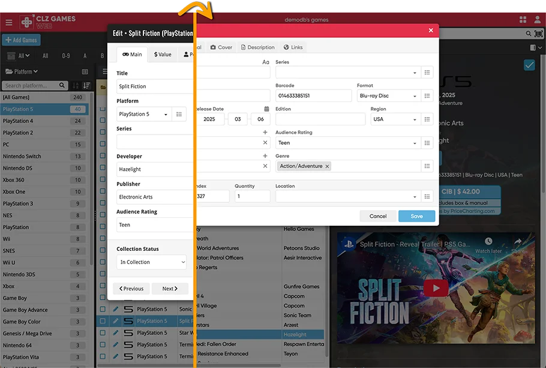
Task: Click the list icon next to the Platform field
Action: click(179, 114)
